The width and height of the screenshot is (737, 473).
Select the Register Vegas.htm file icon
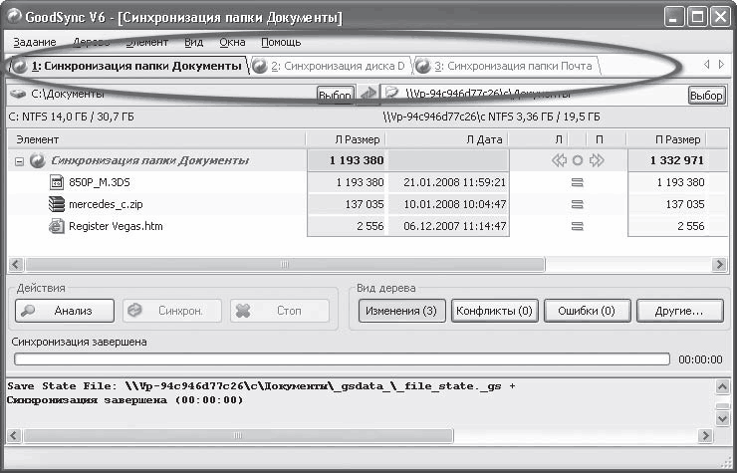click(x=57, y=226)
